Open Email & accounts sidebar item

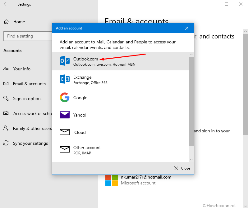pos(29,84)
